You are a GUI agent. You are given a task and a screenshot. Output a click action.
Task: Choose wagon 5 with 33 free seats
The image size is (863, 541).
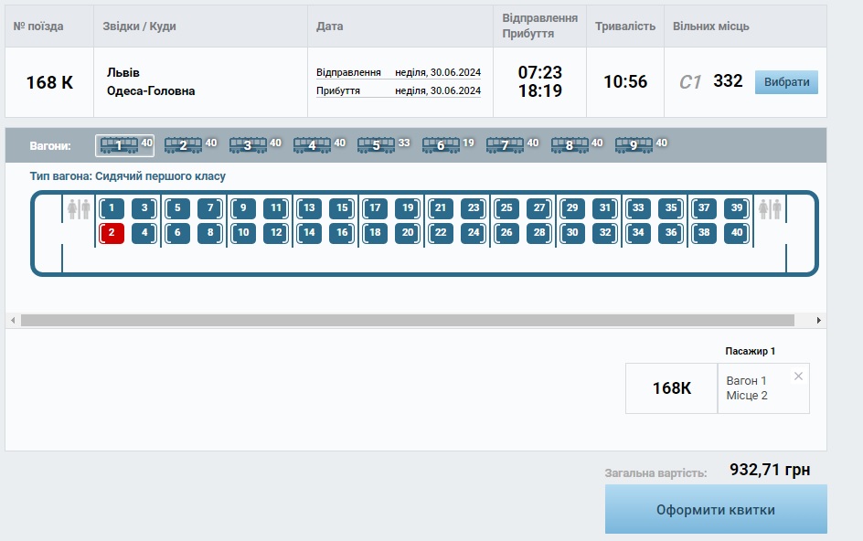376,145
